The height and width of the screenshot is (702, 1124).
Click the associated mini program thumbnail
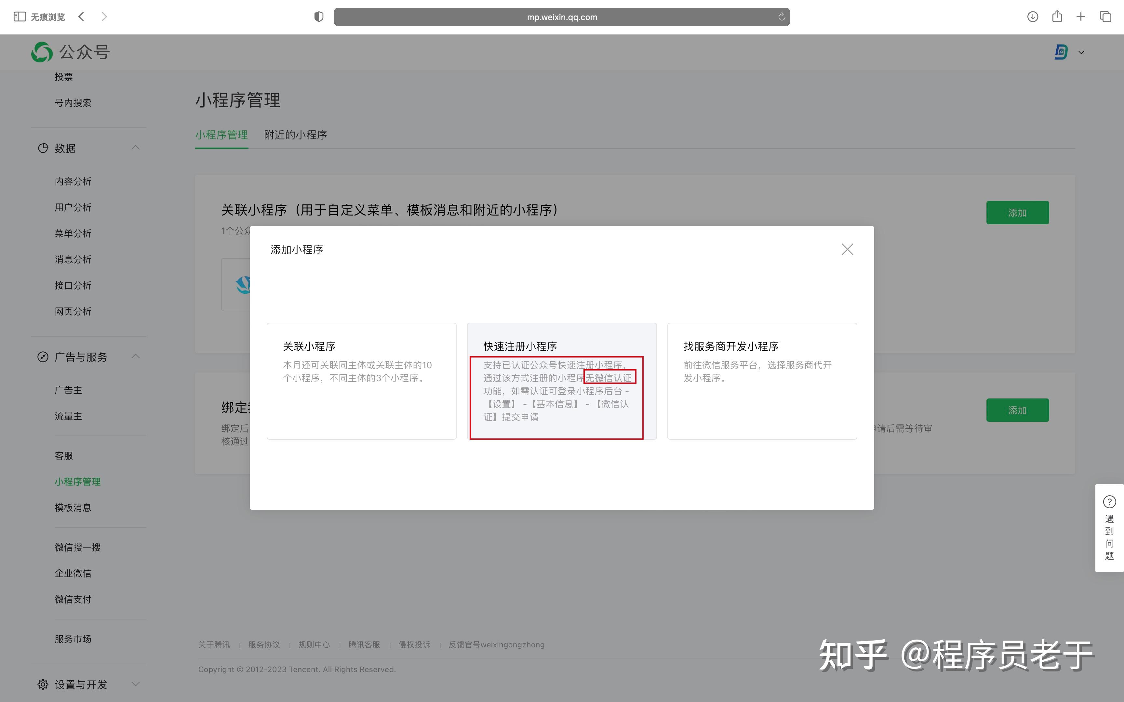point(243,285)
